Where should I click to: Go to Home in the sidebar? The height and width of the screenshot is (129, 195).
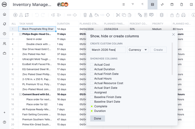point(4,14)
